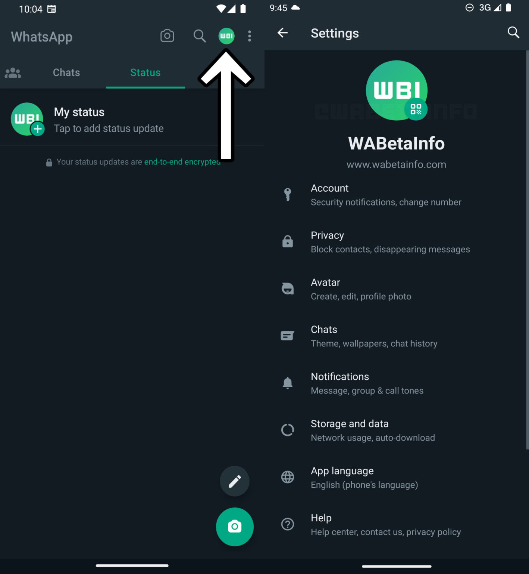
Task: Go back using the Settings arrow
Action: click(282, 33)
